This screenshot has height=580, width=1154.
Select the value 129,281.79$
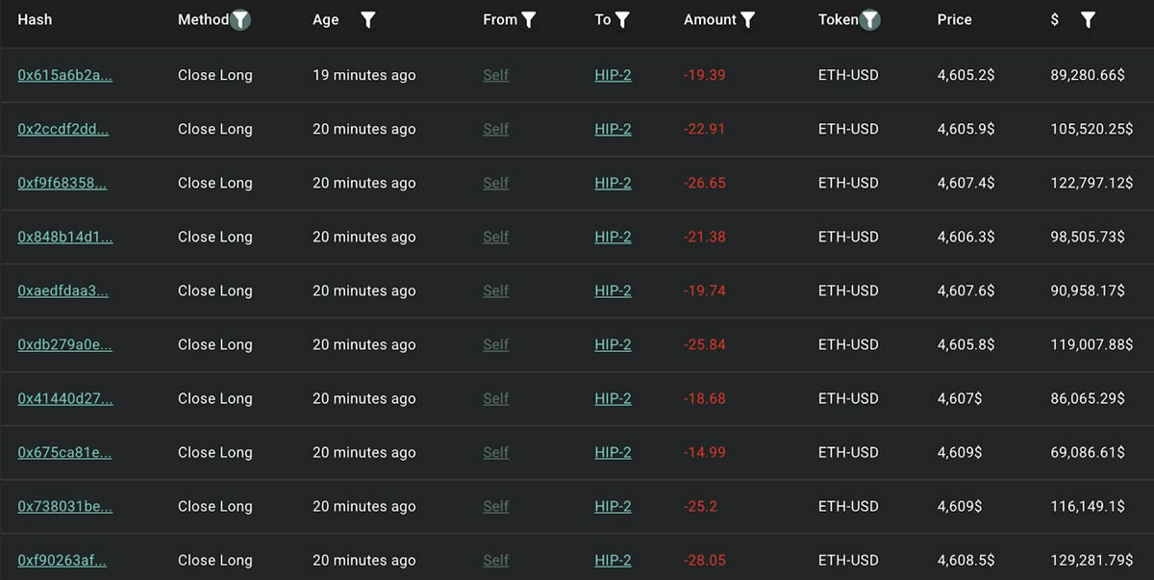coord(1091,560)
